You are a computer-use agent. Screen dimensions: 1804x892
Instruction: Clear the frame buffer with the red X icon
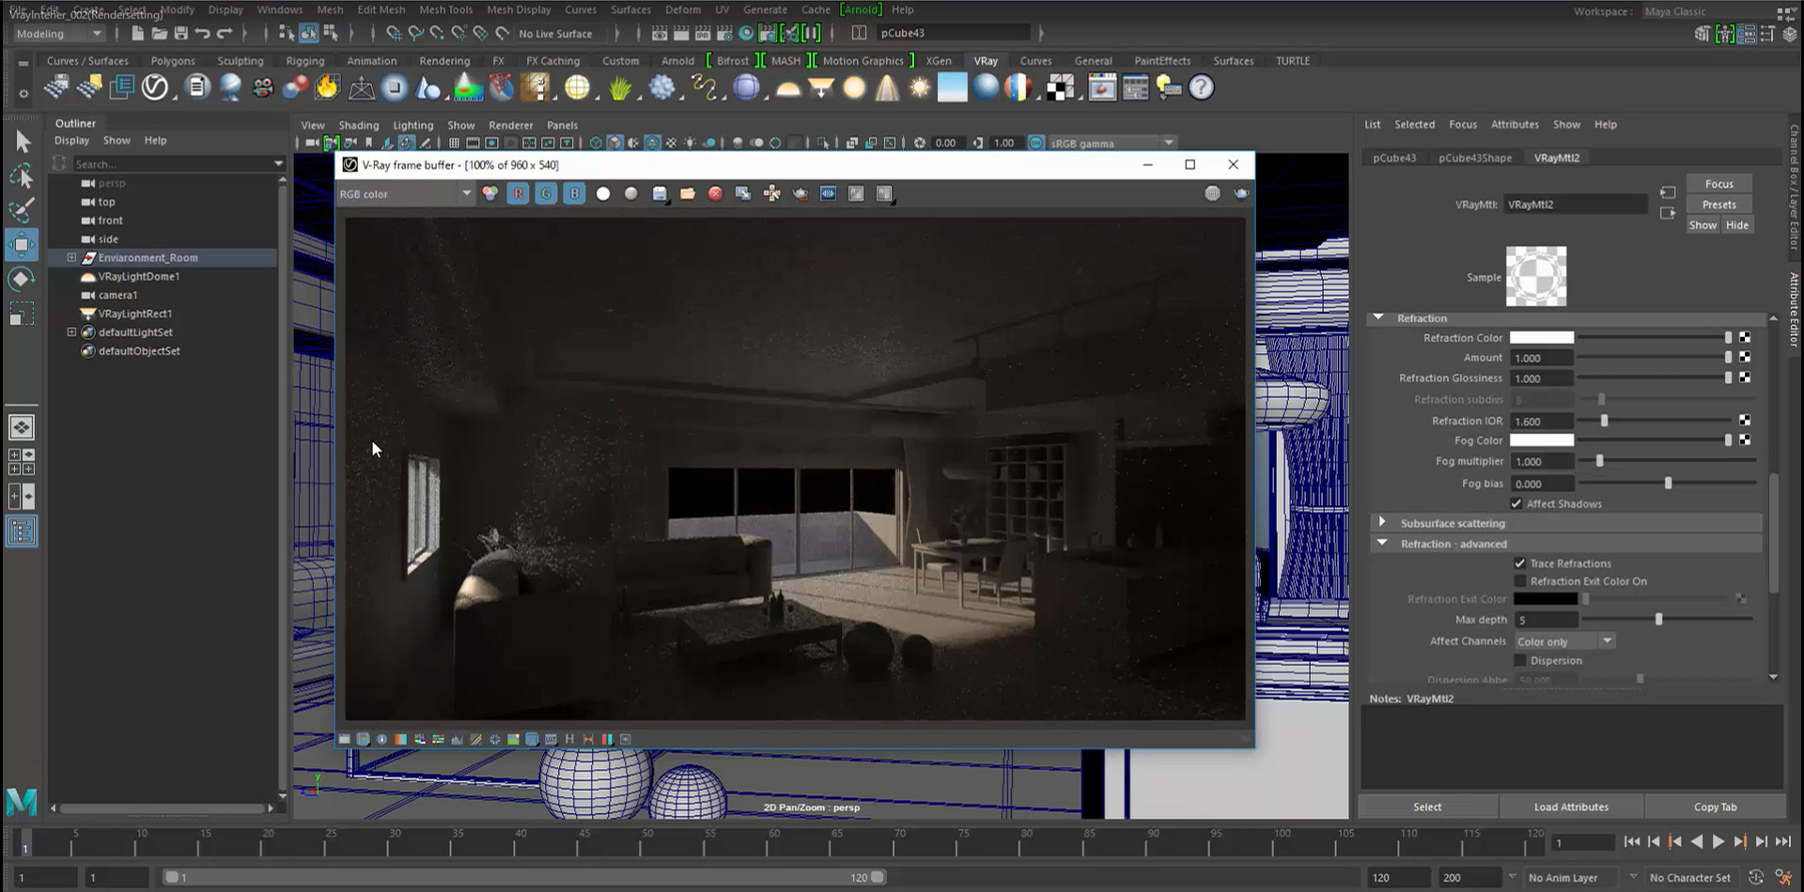715,193
